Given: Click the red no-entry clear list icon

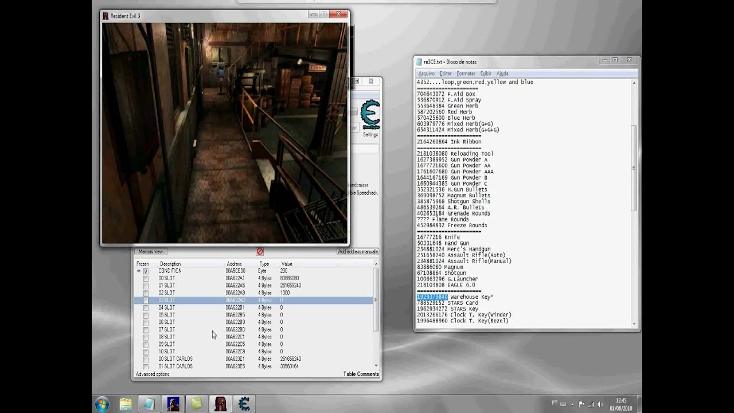Looking at the screenshot, I should coord(260,251).
